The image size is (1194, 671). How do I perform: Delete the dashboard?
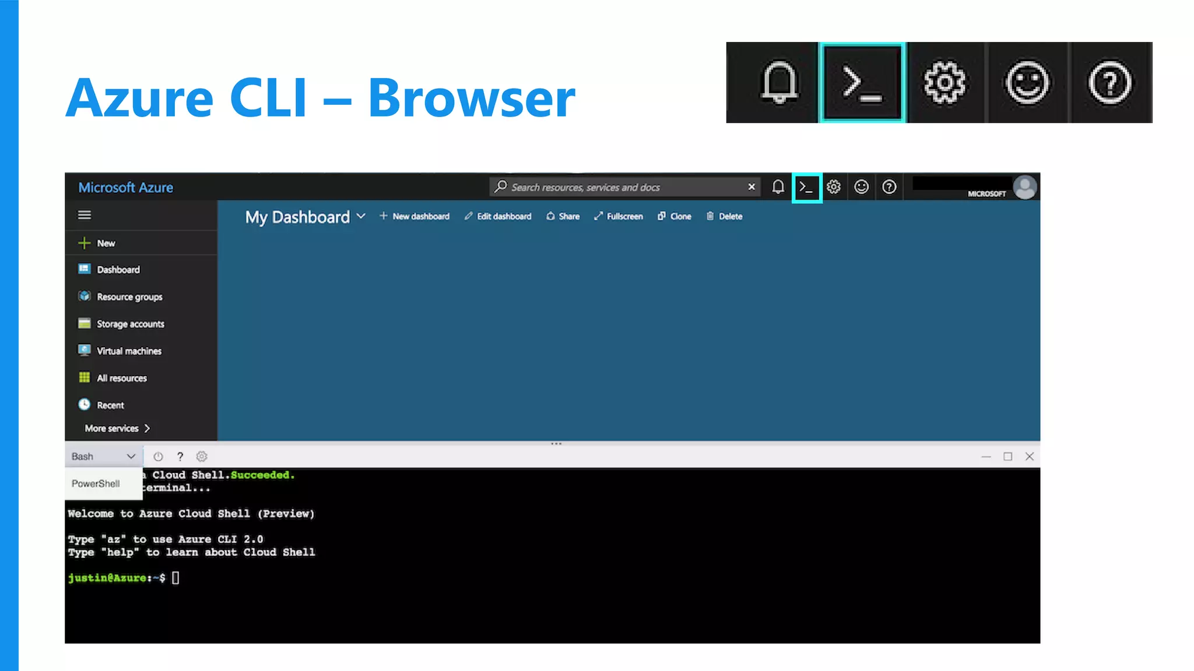click(x=724, y=216)
